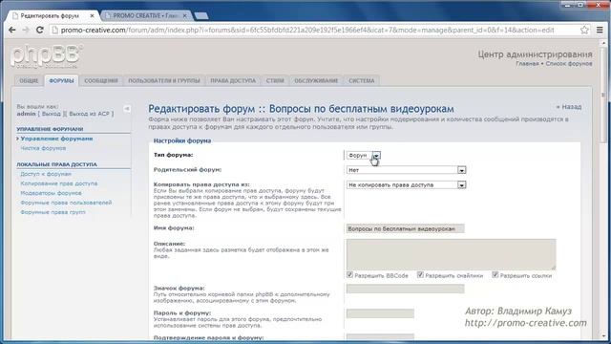This screenshot has width=611, height=344.
Task: Click the Описание text area
Action: click(452, 254)
